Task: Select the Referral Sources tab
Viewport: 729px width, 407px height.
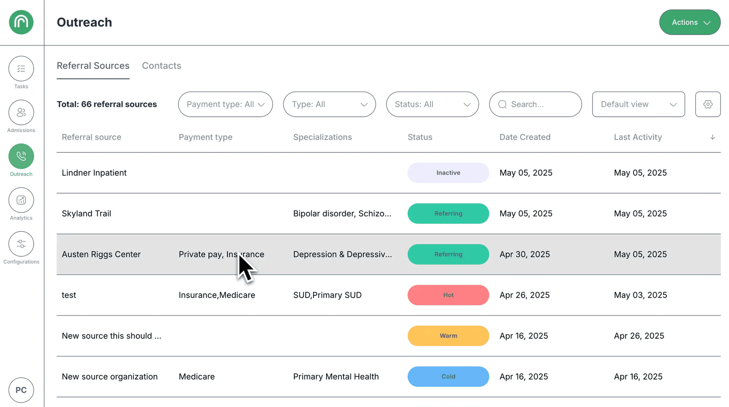Action: tap(93, 66)
